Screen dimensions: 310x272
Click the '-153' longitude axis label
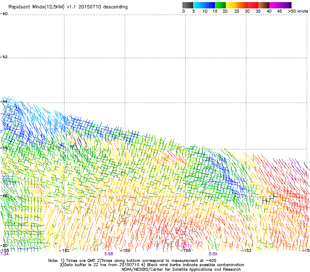point(246,251)
